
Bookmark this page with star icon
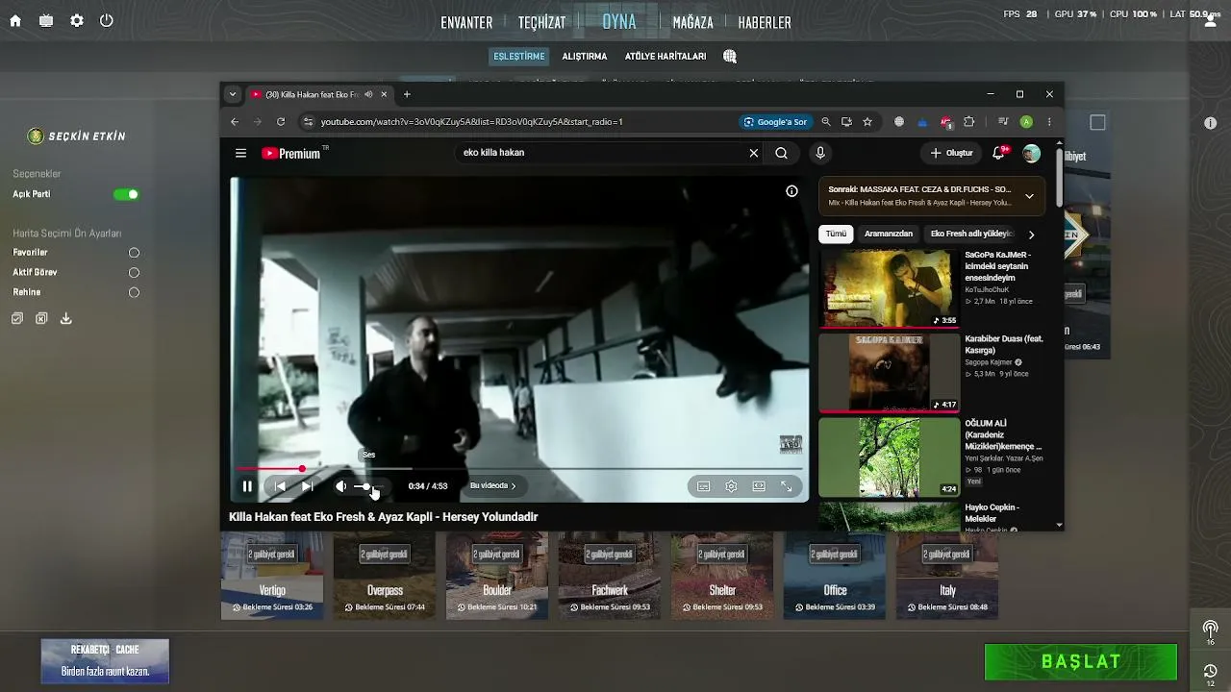867,122
